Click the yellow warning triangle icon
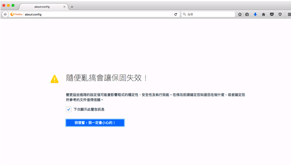The image size is (291, 165). coord(55,79)
